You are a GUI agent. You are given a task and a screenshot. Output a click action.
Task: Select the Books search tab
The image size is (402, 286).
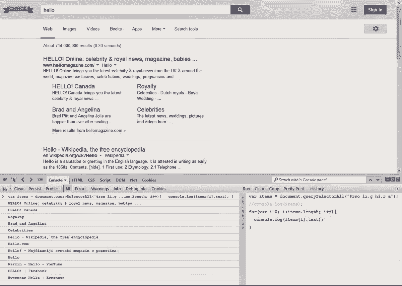coord(116,29)
